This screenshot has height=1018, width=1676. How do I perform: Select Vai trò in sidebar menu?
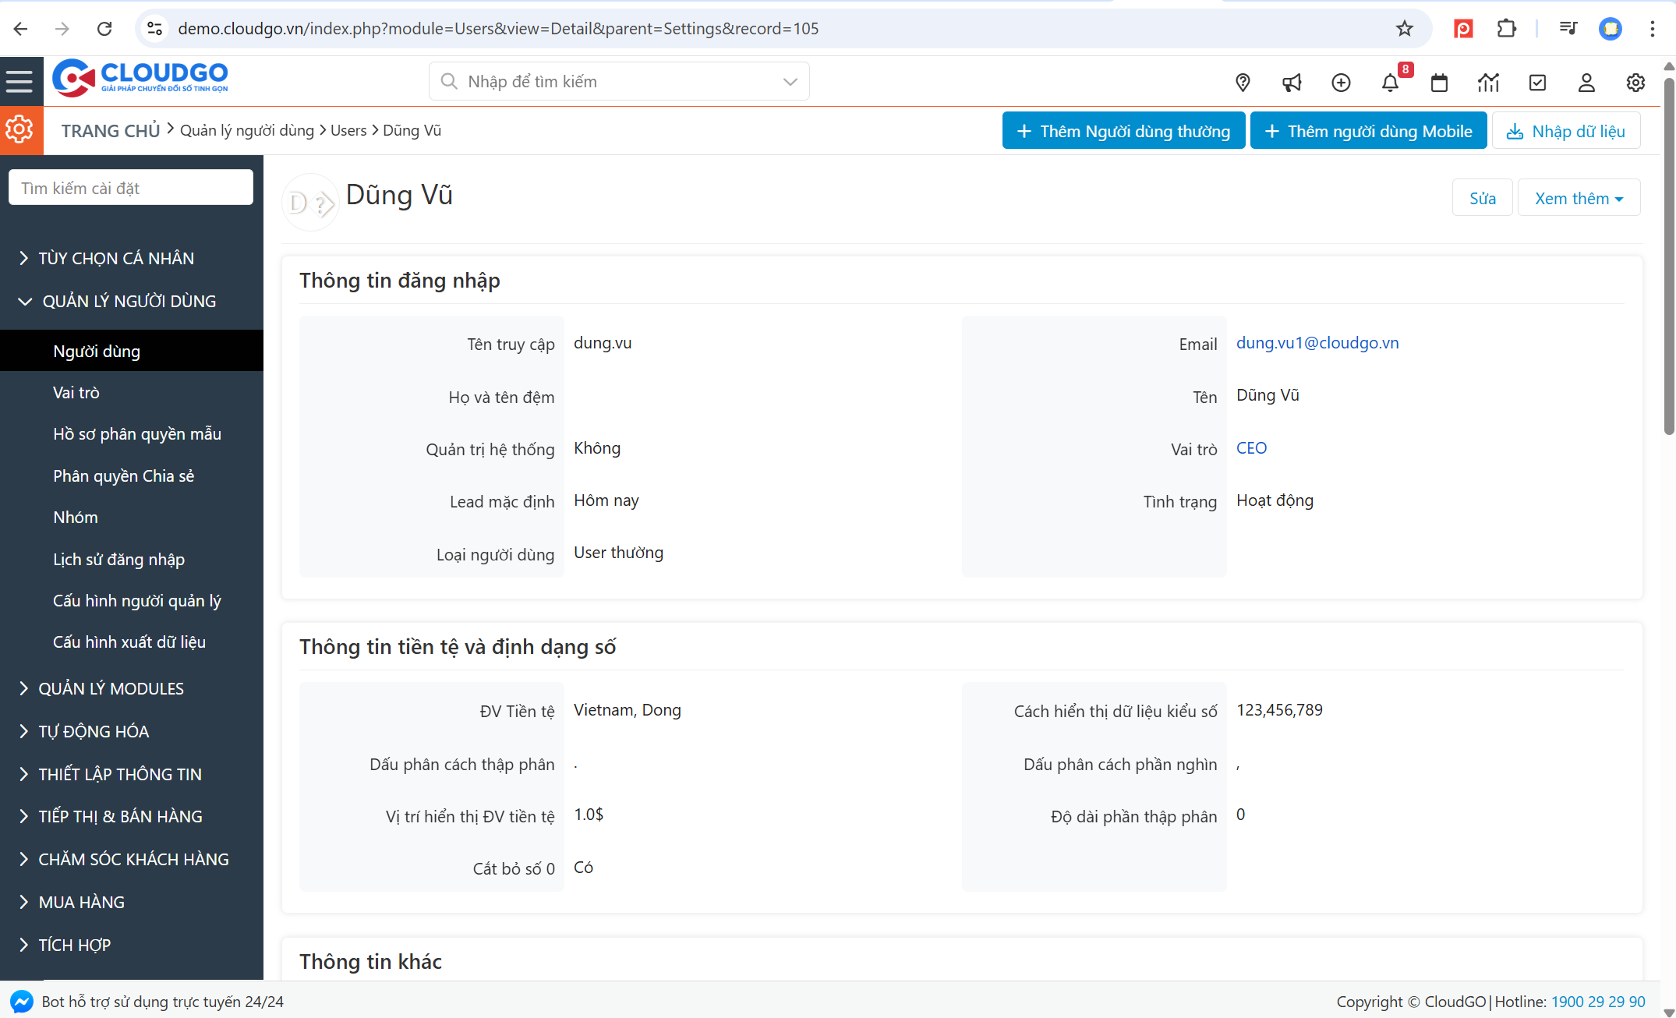pos(76,393)
